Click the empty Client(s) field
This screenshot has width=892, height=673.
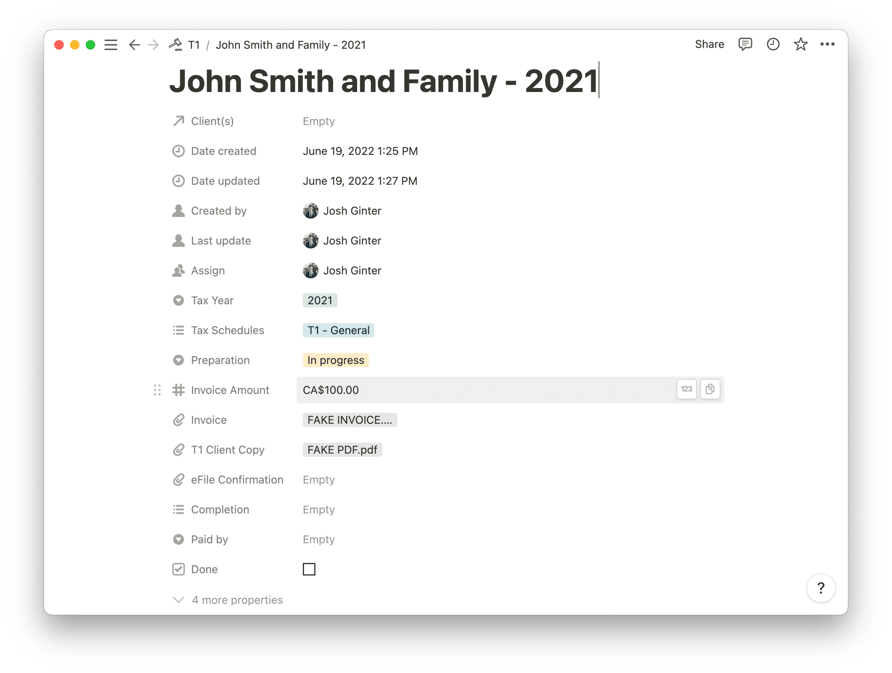[319, 121]
